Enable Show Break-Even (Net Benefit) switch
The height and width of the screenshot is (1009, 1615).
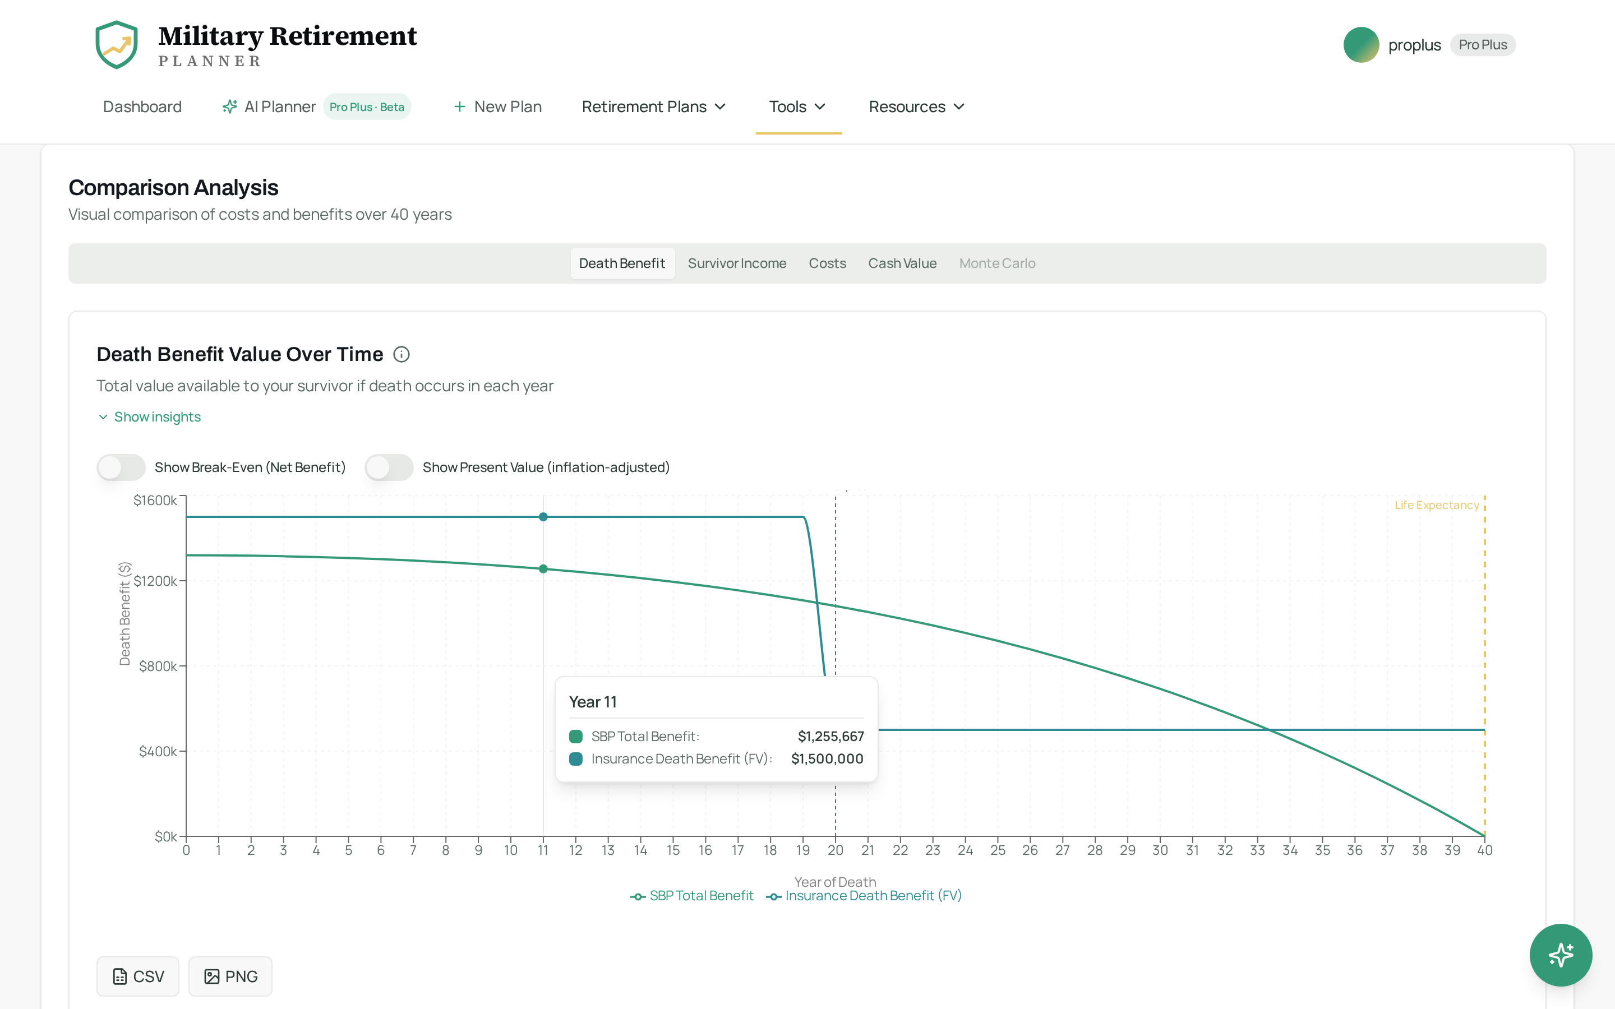pos(121,467)
